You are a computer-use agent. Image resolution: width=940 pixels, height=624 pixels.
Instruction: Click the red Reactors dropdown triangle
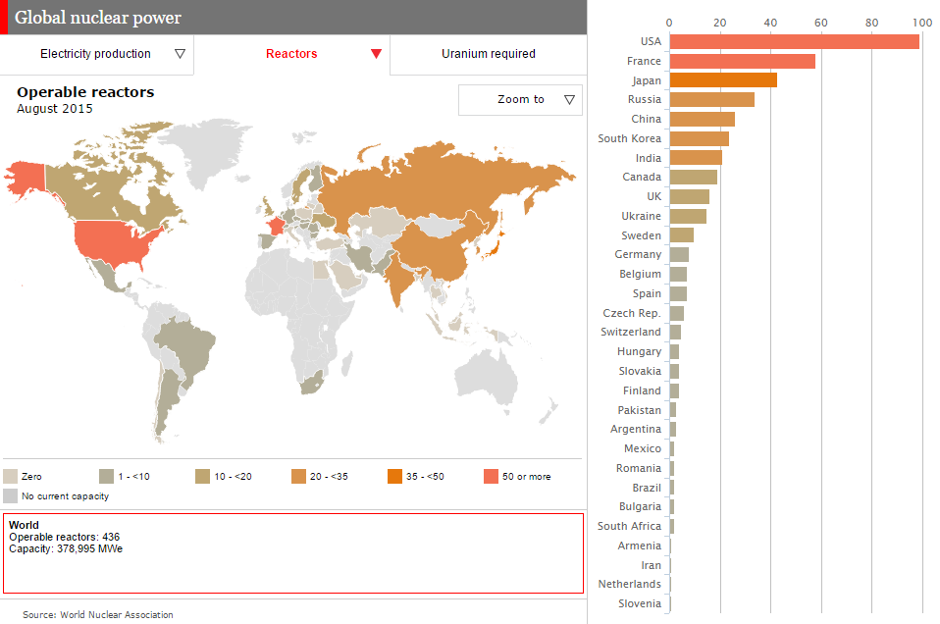click(376, 54)
